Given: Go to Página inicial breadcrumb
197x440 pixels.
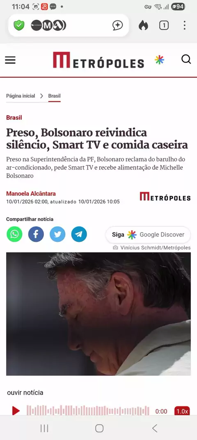Looking at the screenshot, I should [21, 96].
